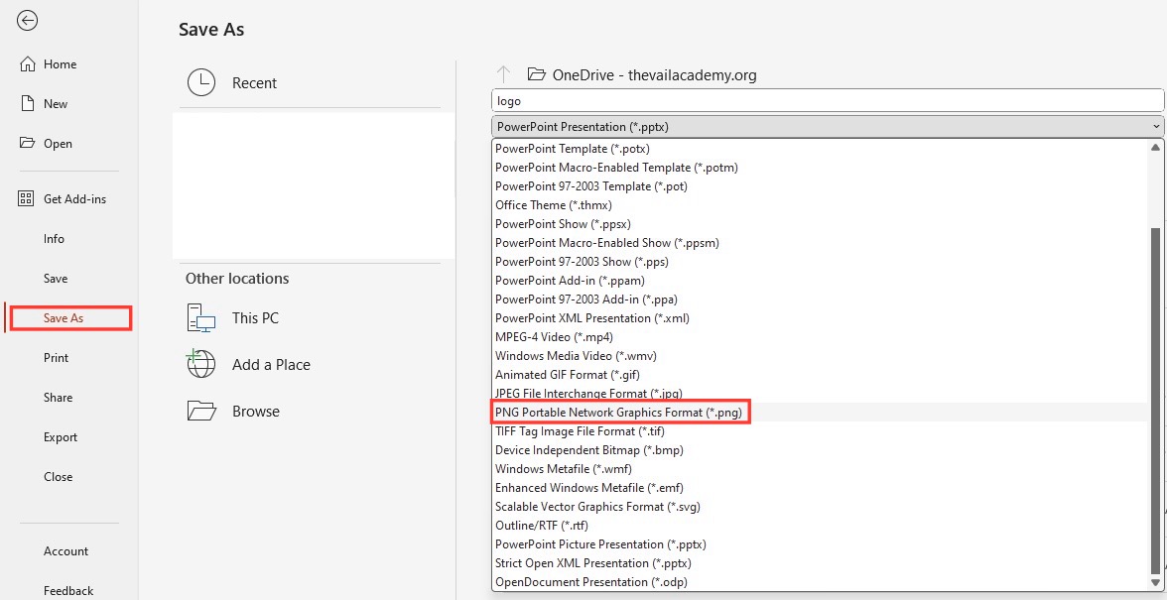
Task: Go to Home in sidebar
Action: 60,63
